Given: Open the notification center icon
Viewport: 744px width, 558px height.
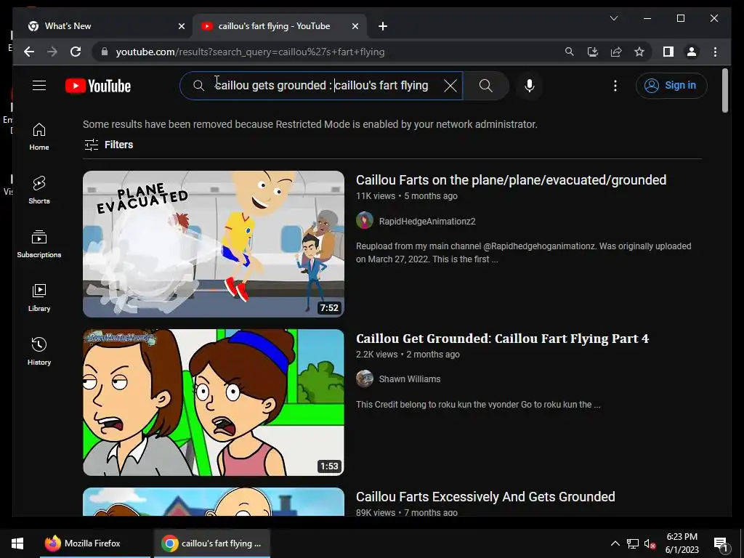Looking at the screenshot, I should click(721, 543).
